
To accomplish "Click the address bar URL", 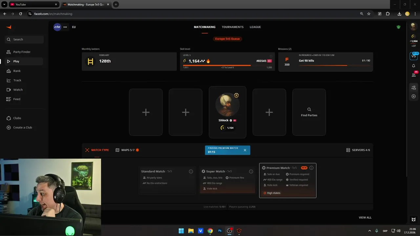I will click(x=53, y=14).
